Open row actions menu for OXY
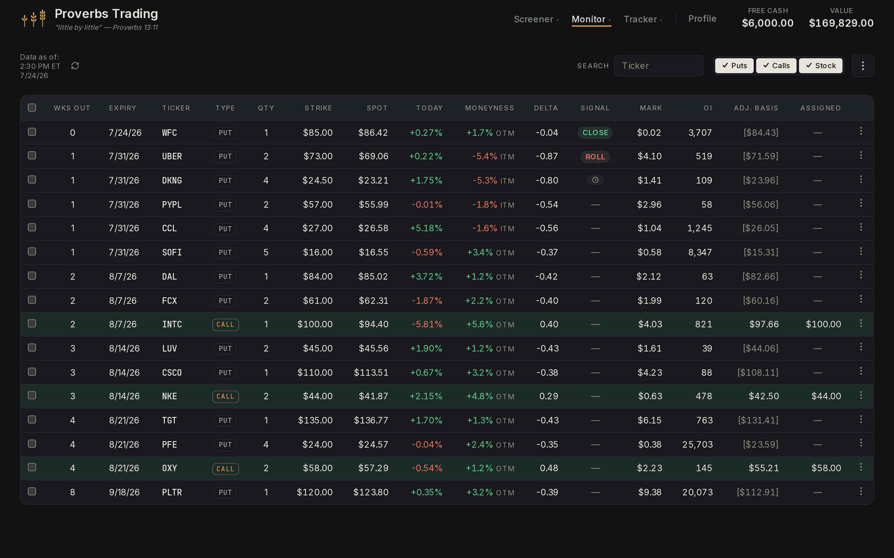The width and height of the screenshot is (894, 558). pyautogui.click(x=861, y=467)
